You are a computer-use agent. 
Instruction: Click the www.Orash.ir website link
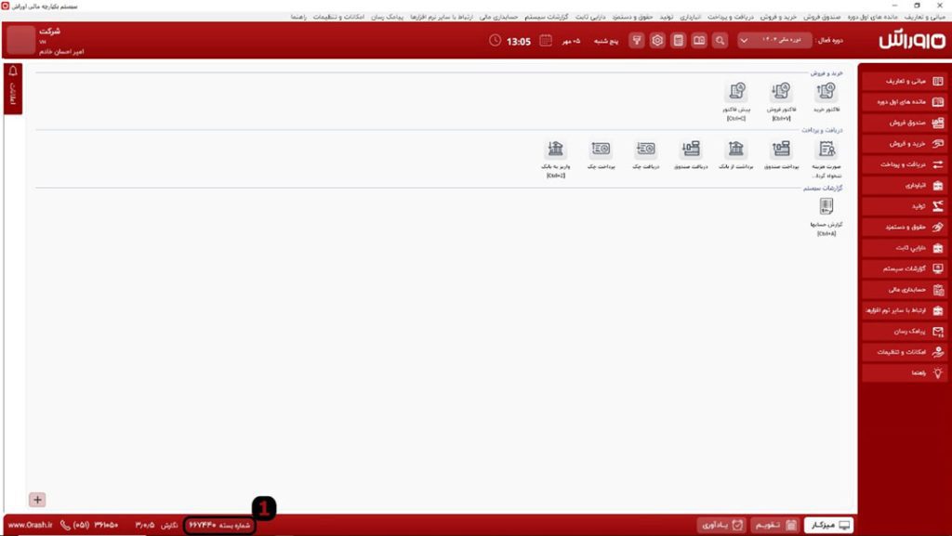tap(28, 525)
